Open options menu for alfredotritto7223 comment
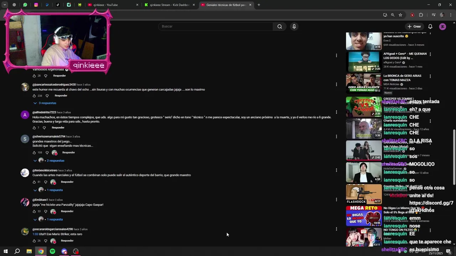456x256 pixels. pyautogui.click(x=336, y=112)
